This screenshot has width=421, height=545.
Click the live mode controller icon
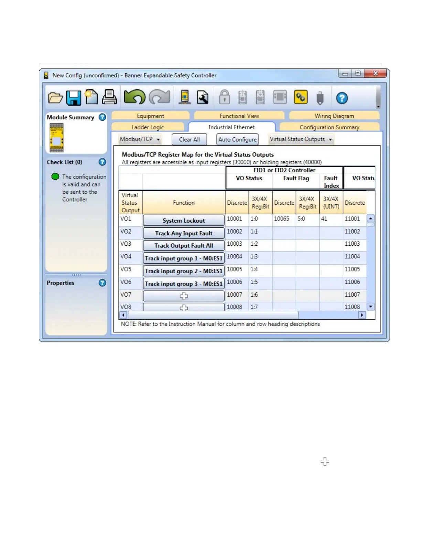[280, 97]
